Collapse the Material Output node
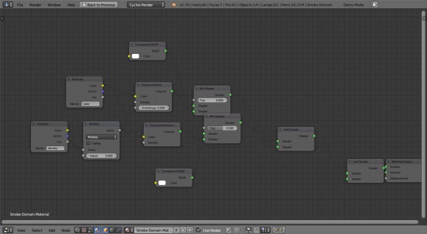Screen dimensions: 427x234 click(x=389, y=162)
